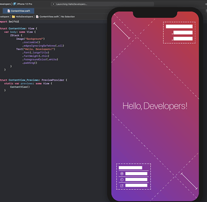
Task: Click the iPhone device icon in the toolbar
Action: click(15, 4)
